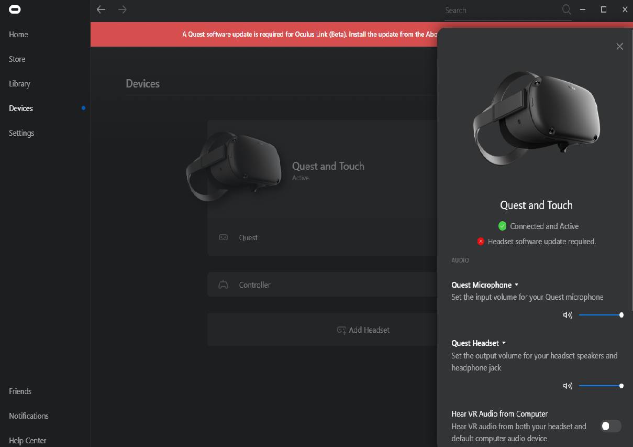The image size is (633, 447).
Task: Open the Help Center
Action: (x=28, y=441)
